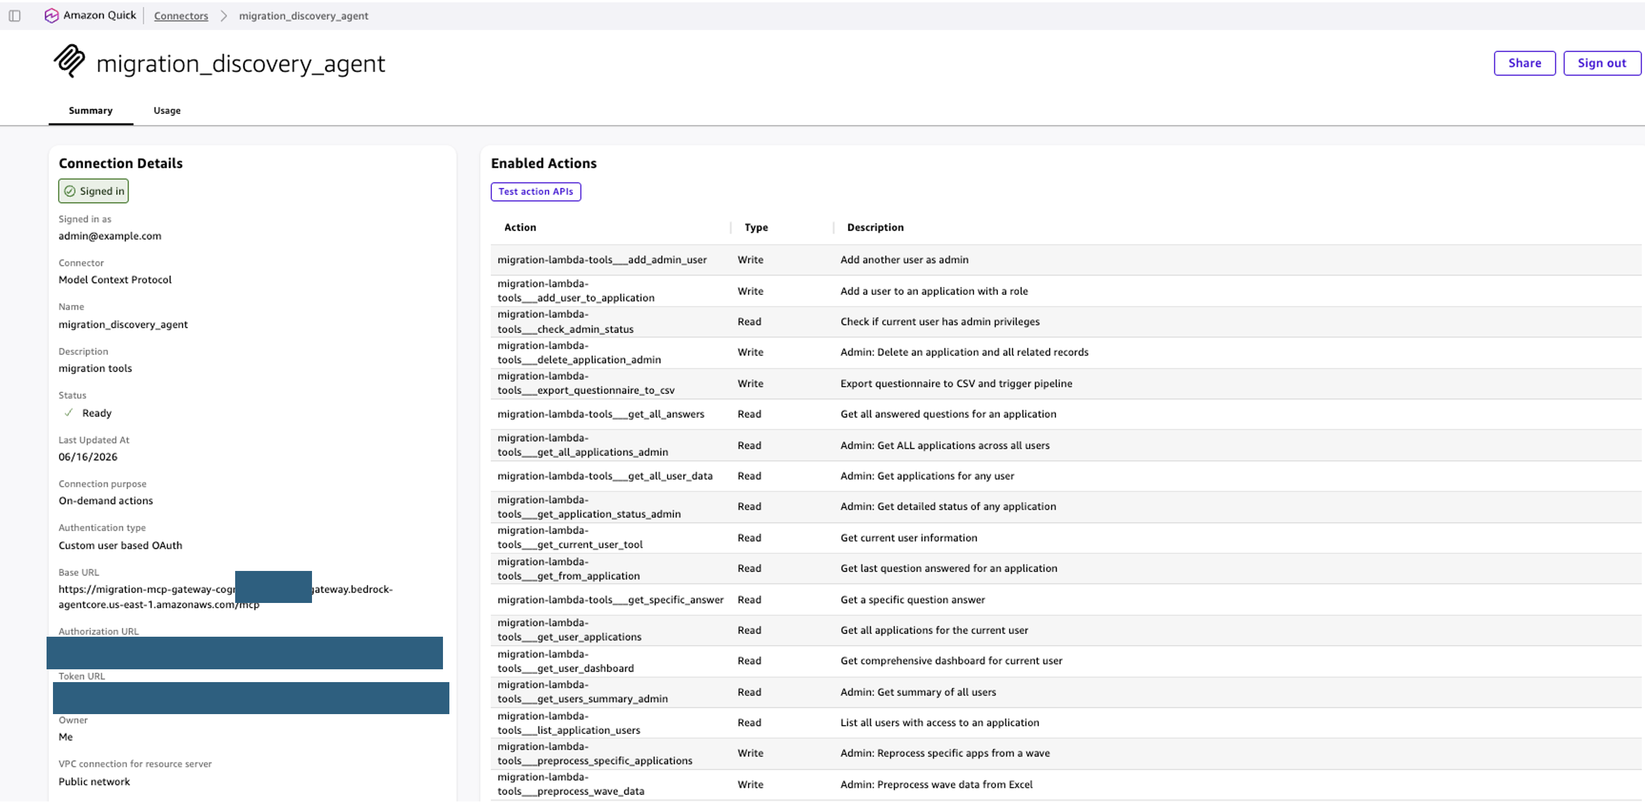Click the Sign out button
This screenshot has width=1645, height=802.
pos(1601,63)
